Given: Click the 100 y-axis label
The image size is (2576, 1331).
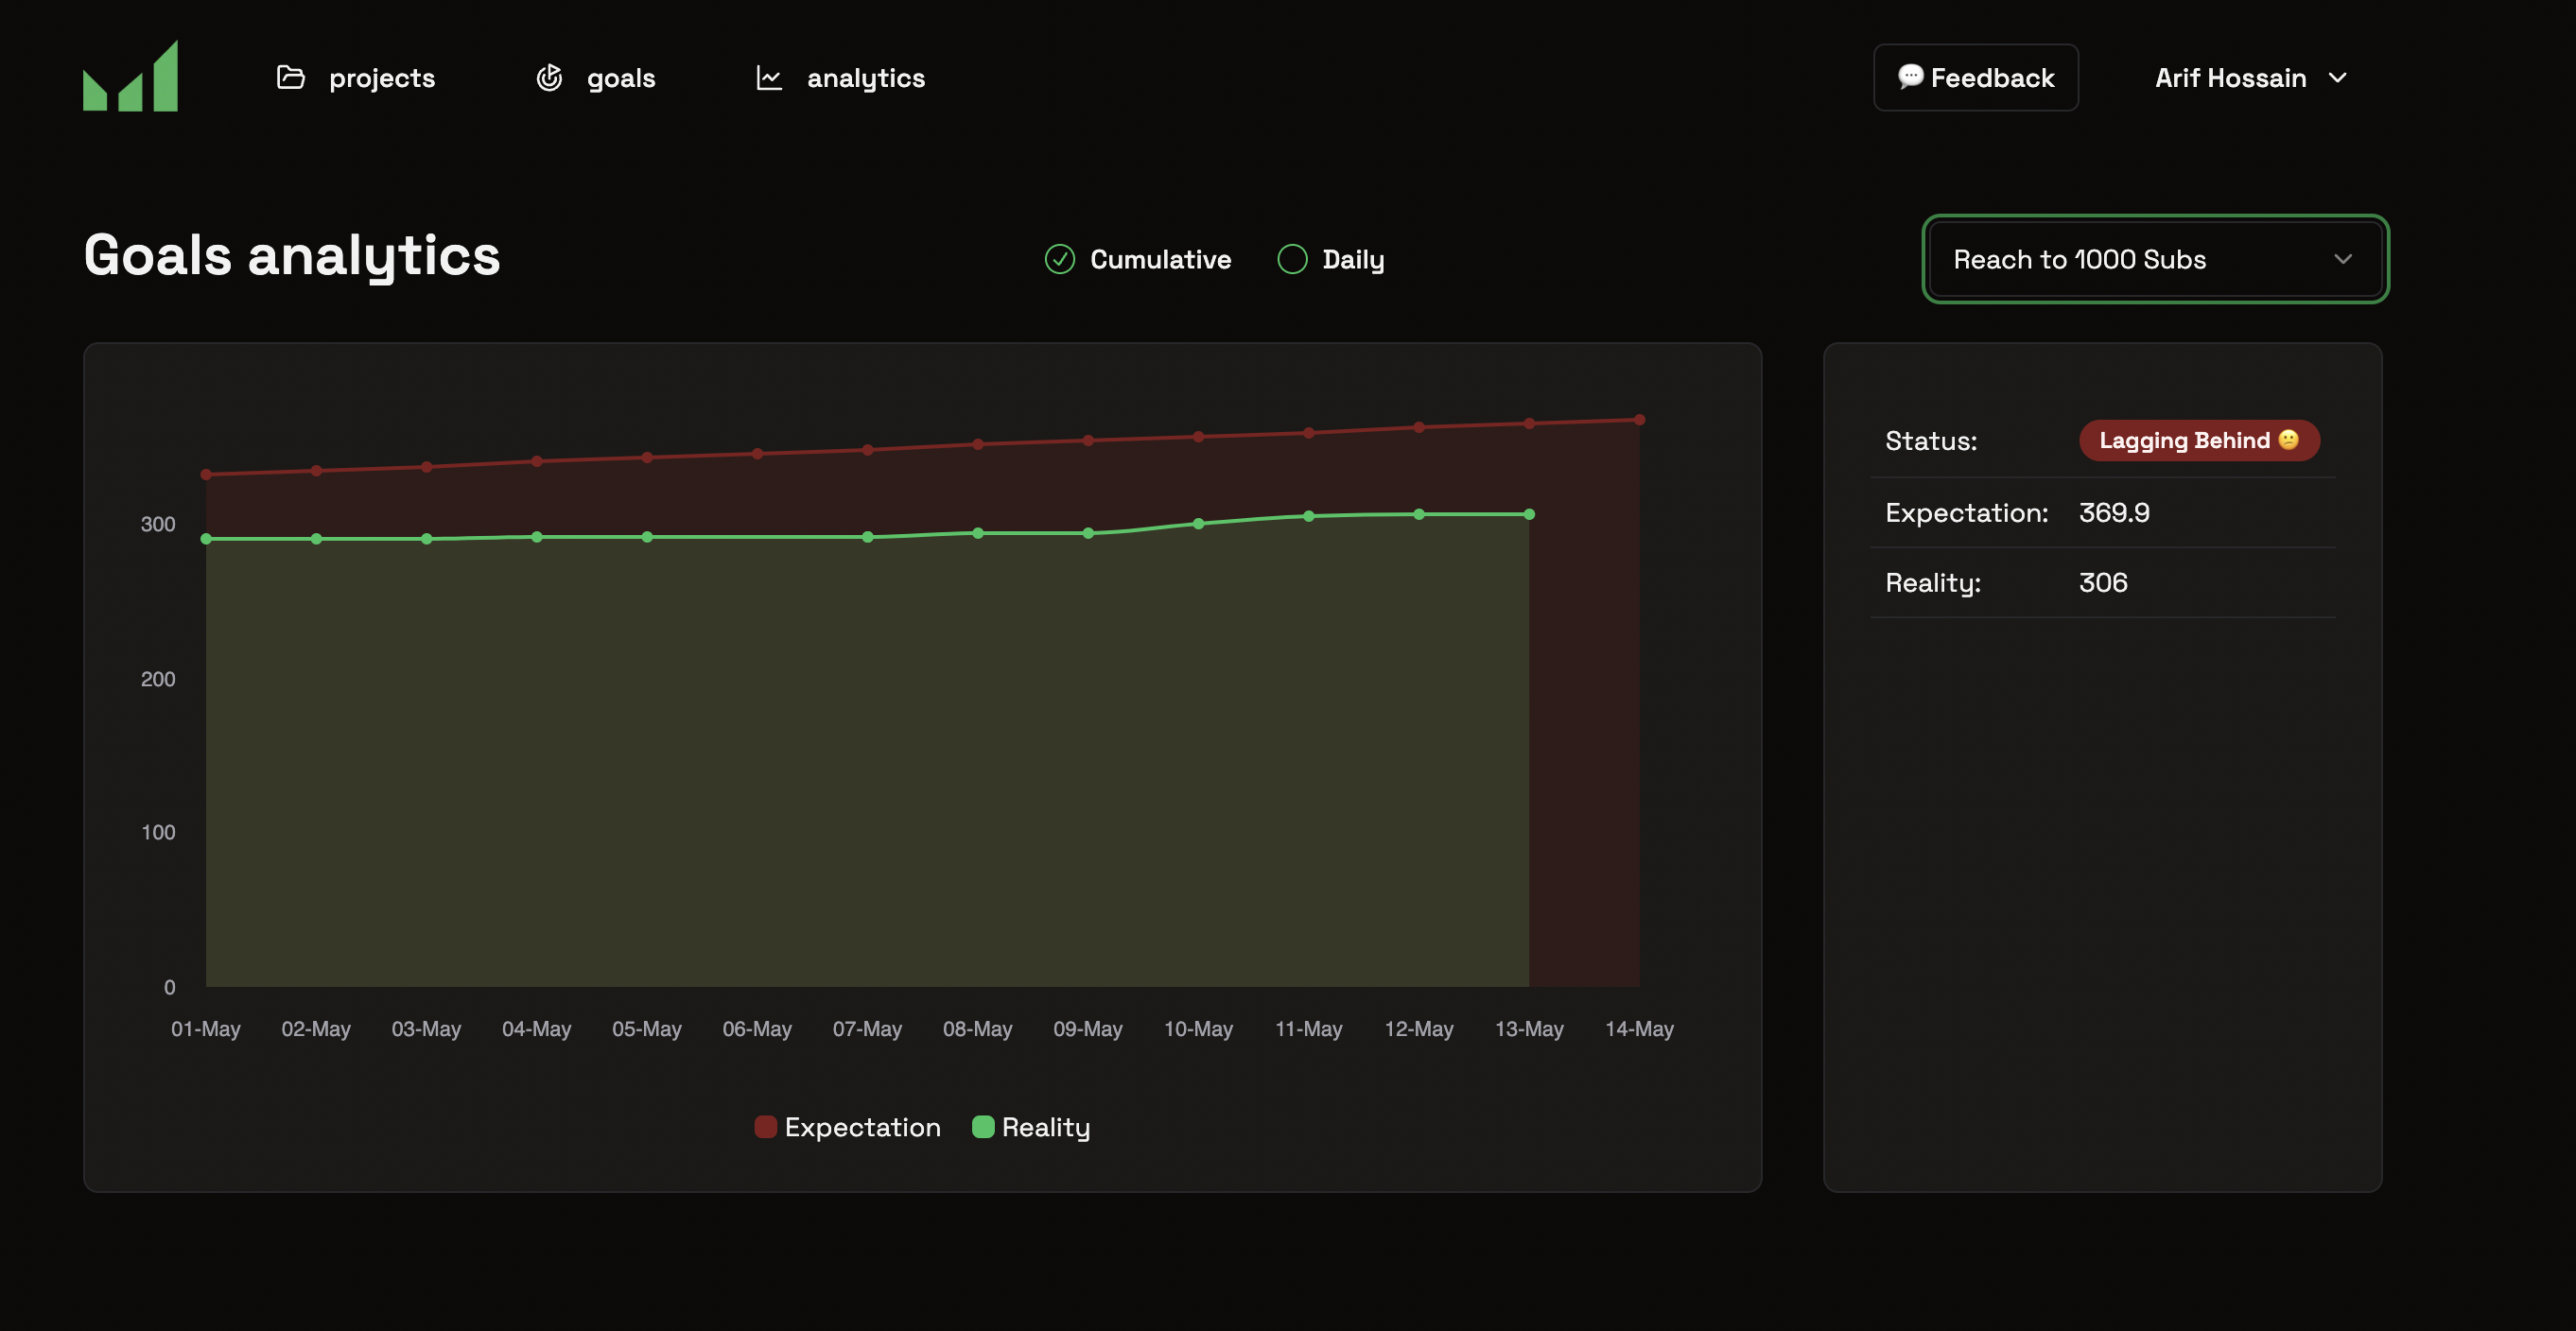Looking at the screenshot, I should coord(158,833).
